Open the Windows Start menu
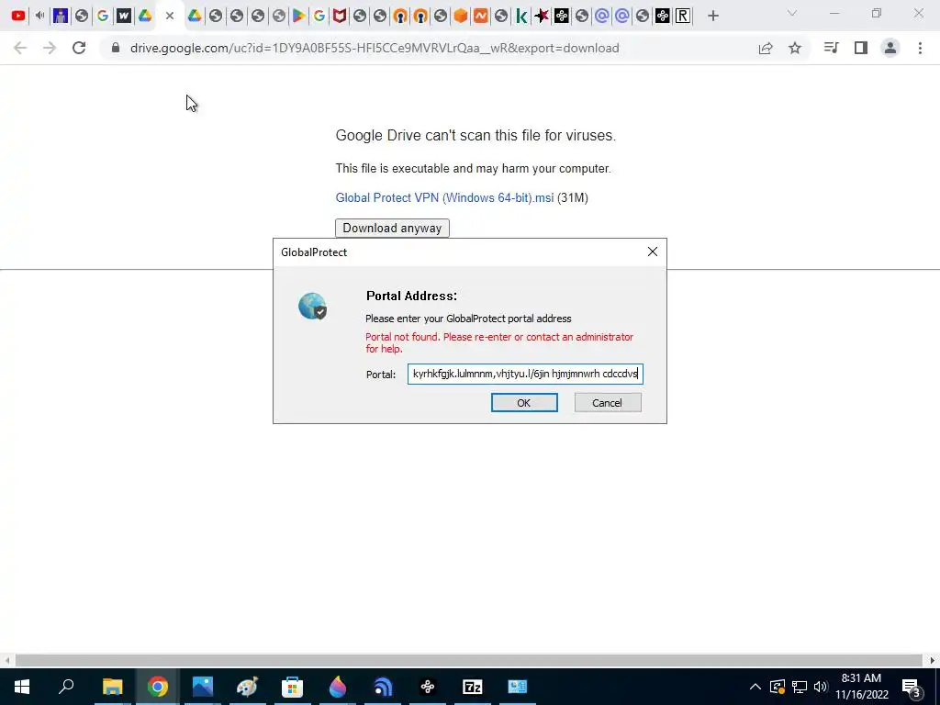This screenshot has width=940, height=705. 22,687
